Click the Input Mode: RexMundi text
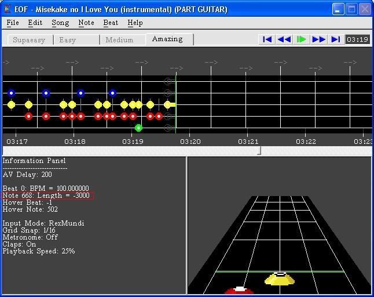The height and width of the screenshot is (297, 374). (43, 223)
